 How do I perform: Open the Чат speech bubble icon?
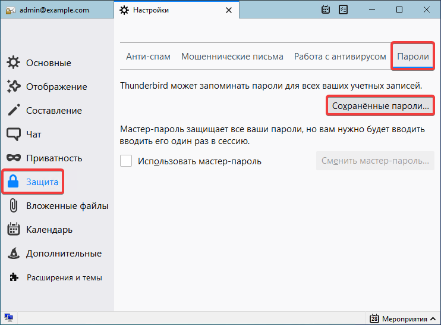click(x=14, y=135)
